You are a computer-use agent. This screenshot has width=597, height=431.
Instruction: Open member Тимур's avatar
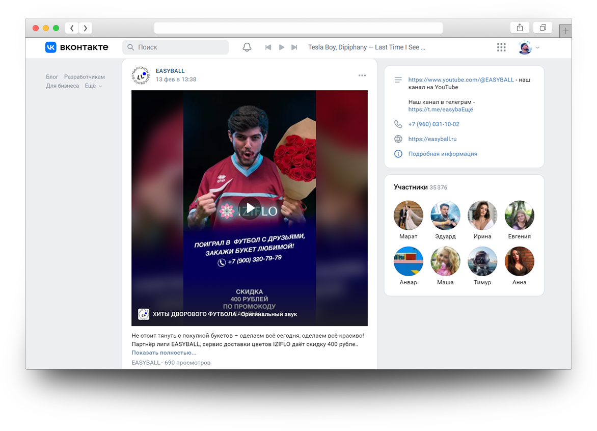482,261
